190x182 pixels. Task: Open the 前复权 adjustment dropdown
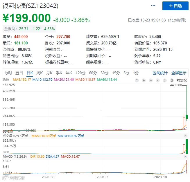182,80
